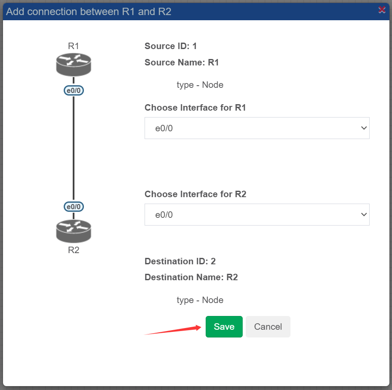The width and height of the screenshot is (392, 390).
Task: Click the 'Source ID: 1' text
Action: 170,46
